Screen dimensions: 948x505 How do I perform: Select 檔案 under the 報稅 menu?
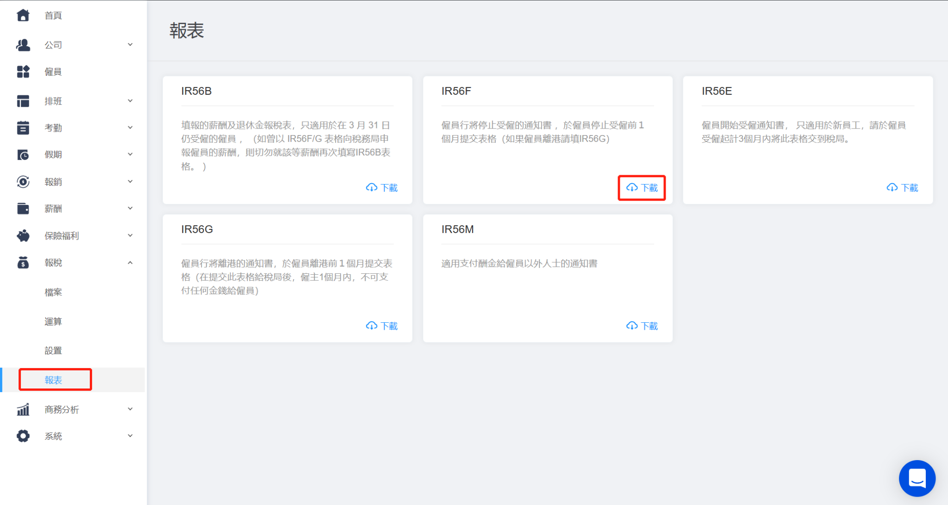click(53, 292)
